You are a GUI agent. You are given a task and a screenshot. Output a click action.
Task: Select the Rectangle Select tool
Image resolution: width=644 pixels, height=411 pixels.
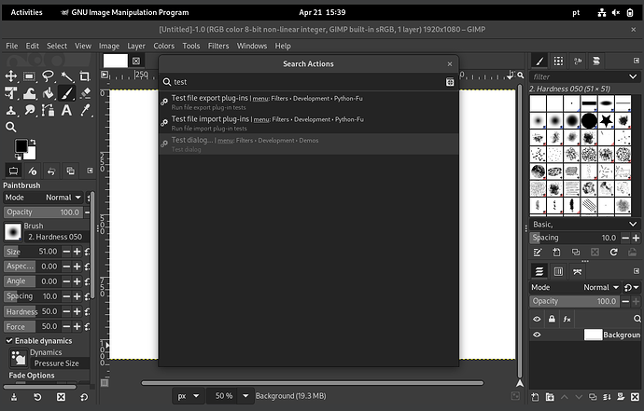coord(29,76)
